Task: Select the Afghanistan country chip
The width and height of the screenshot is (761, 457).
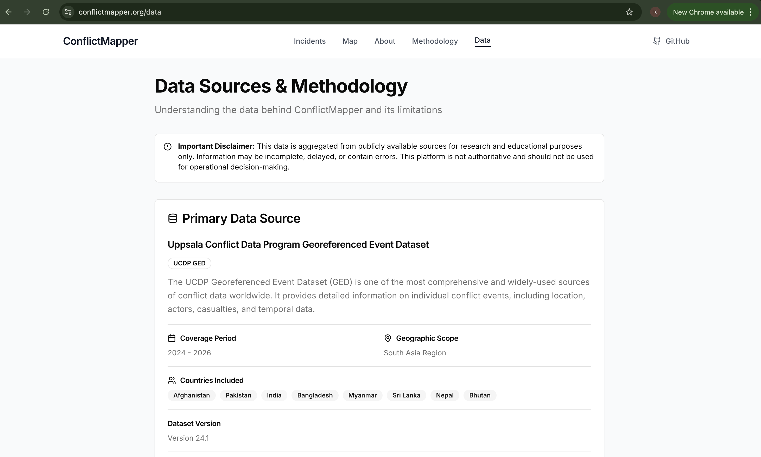Action: click(191, 395)
